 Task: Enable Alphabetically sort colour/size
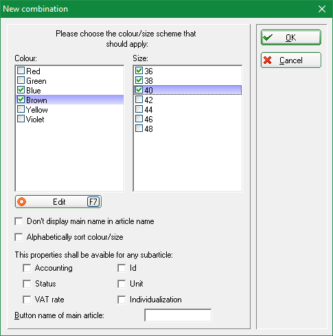(x=19, y=237)
